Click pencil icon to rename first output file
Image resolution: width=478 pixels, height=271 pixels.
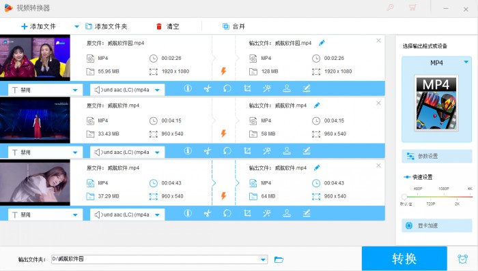click(x=322, y=43)
